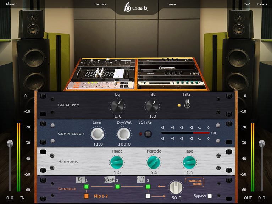The width and height of the screenshot is (272, 204).
Task: Click the Tape harmonic knob
Action: click(189, 163)
